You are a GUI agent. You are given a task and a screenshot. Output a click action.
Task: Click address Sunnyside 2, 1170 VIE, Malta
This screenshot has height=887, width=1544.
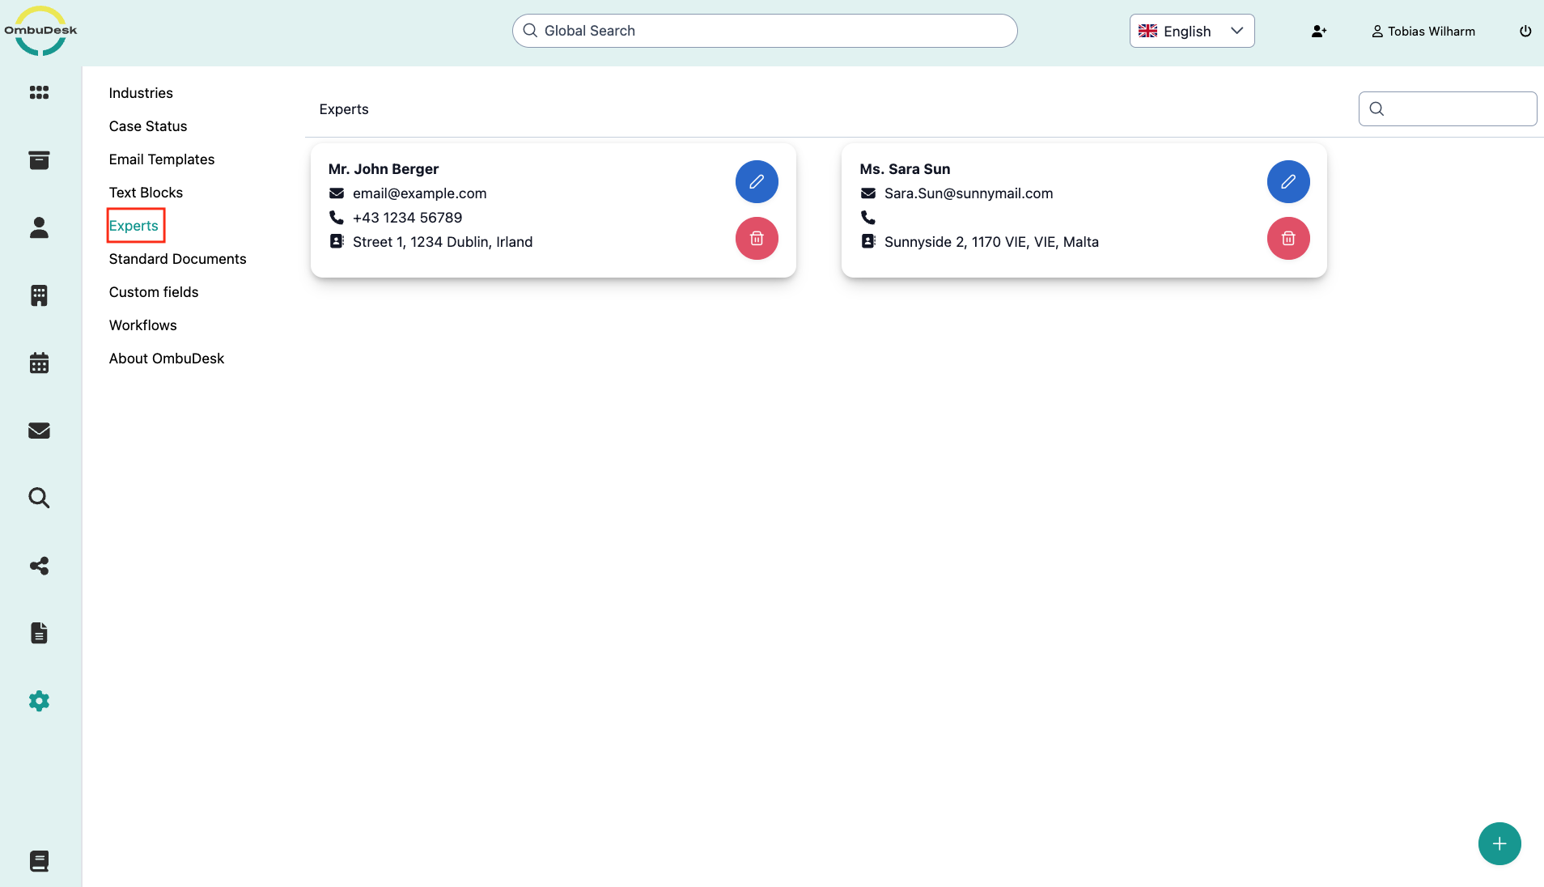[991, 242]
